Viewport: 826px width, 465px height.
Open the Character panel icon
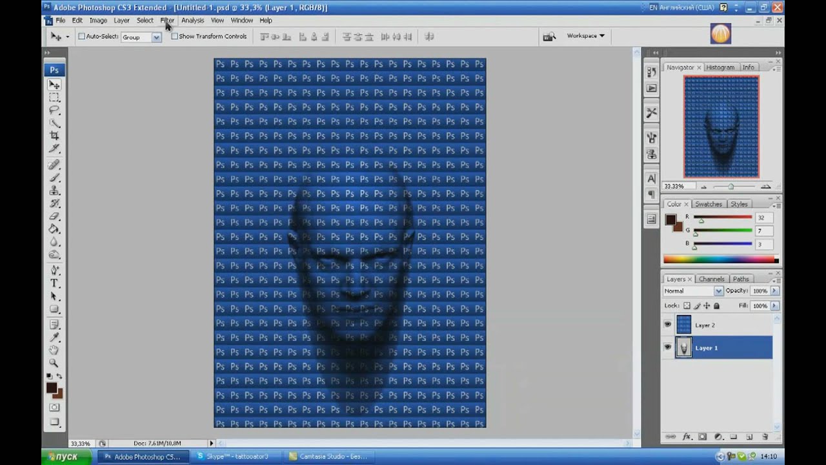[x=651, y=178]
